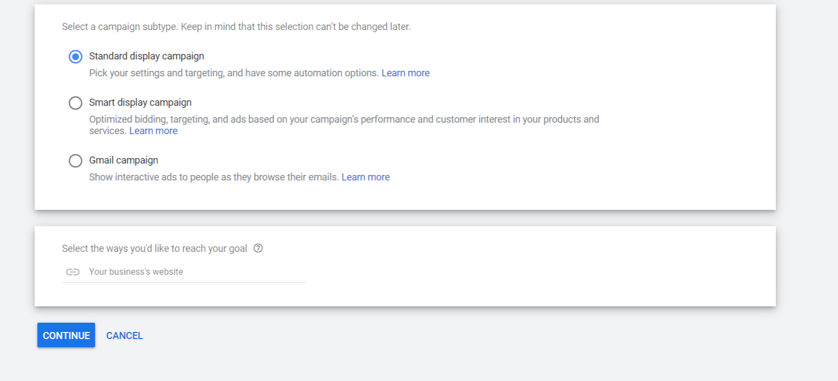This screenshot has width=838, height=381.
Task: Open Learn more for Smart display campaign
Action: pos(153,130)
